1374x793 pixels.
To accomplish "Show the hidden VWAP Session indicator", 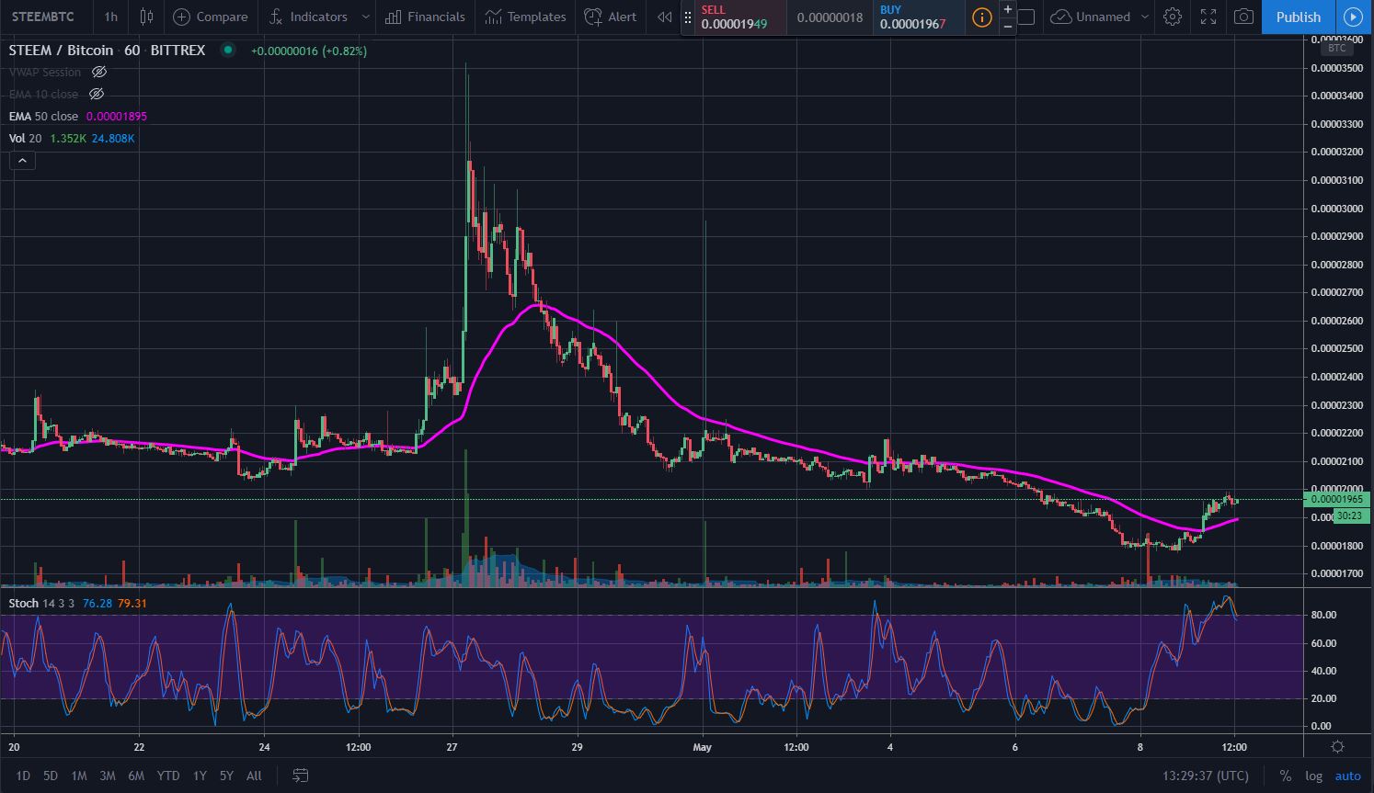I will [99, 72].
